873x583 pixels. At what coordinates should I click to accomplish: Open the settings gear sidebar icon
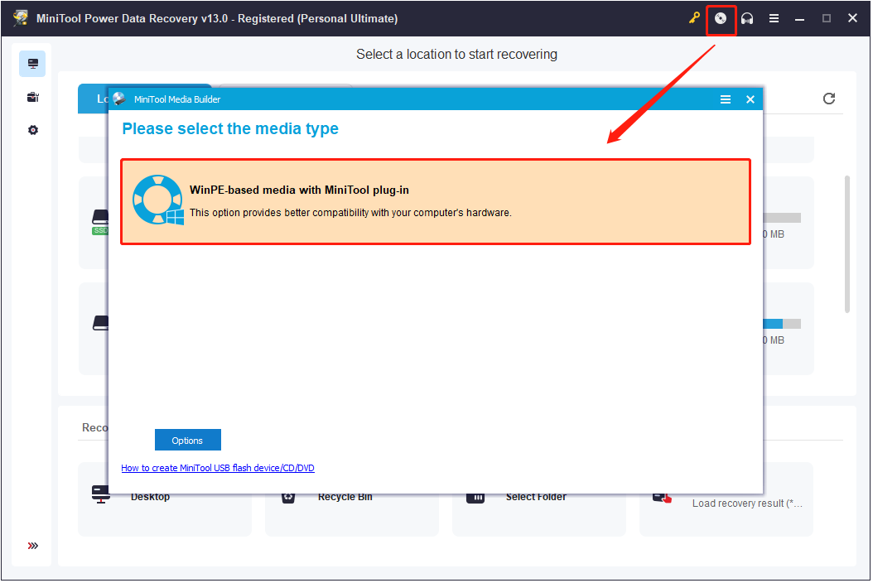point(33,130)
